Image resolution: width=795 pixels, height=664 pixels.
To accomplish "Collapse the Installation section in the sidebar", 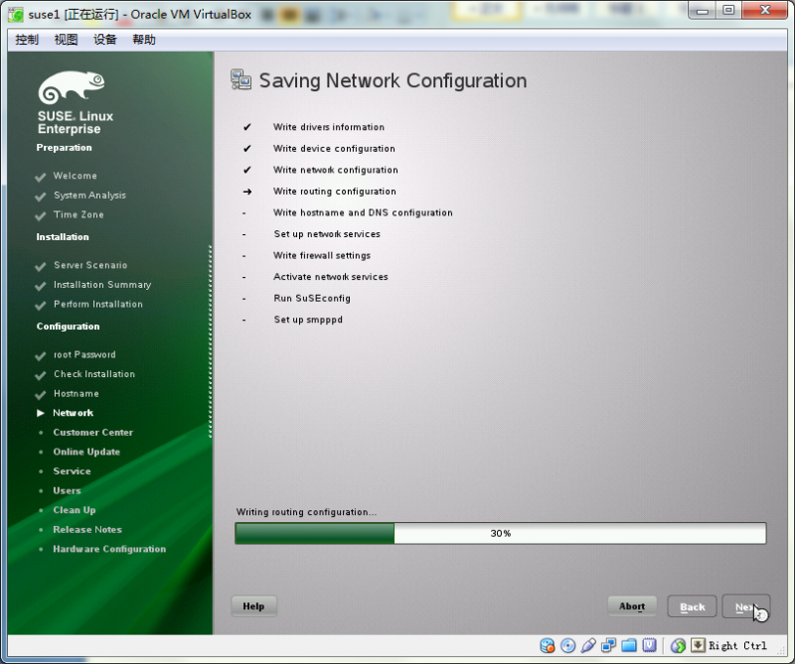I will click(x=62, y=236).
